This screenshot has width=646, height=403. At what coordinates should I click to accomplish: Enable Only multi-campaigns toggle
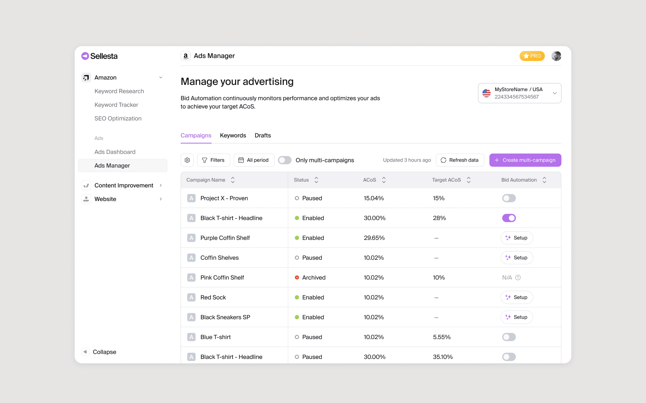point(284,160)
